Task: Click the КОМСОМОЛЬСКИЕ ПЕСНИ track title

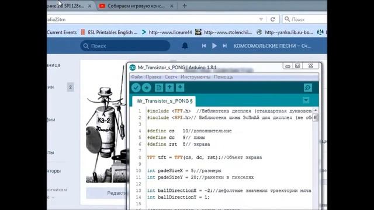Action: 272,46
